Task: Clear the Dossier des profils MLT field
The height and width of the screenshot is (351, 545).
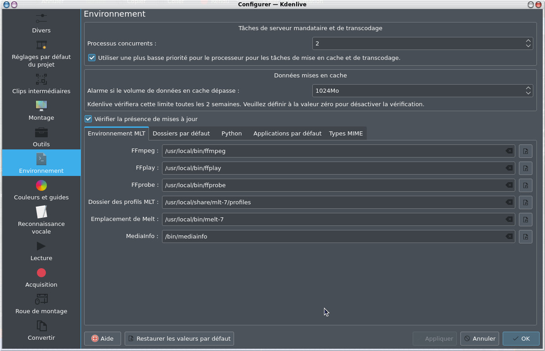Action: coord(509,202)
